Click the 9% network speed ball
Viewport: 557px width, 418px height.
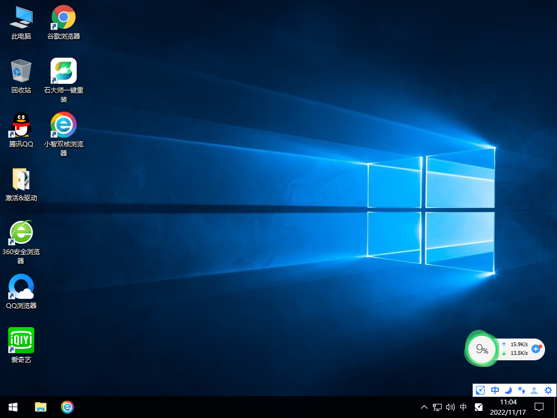[481, 349]
